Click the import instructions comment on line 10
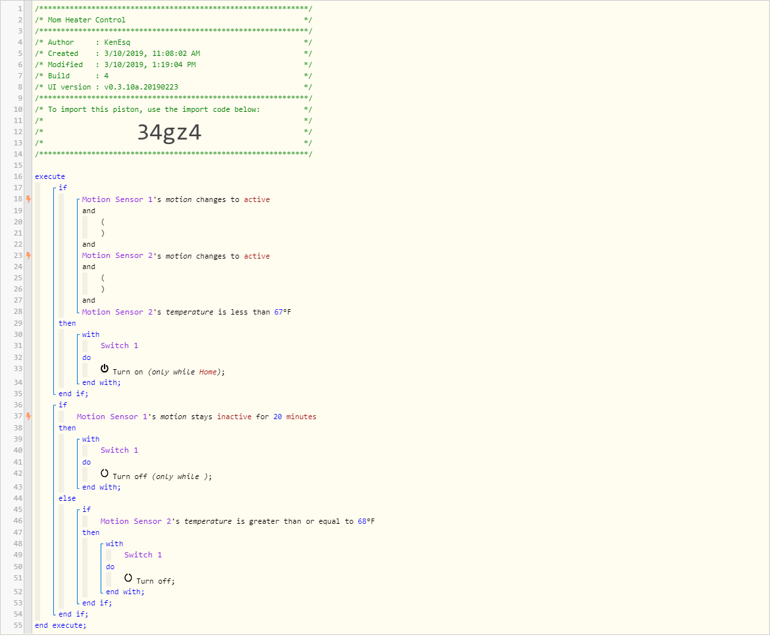 point(174,110)
